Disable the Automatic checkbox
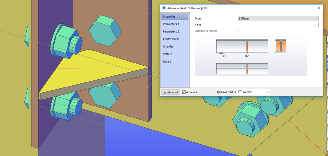 [x=184, y=92]
